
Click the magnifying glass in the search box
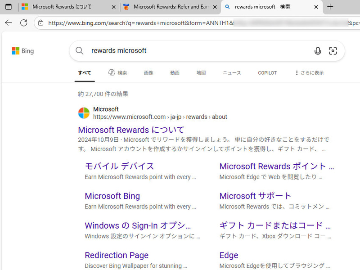(x=79, y=51)
